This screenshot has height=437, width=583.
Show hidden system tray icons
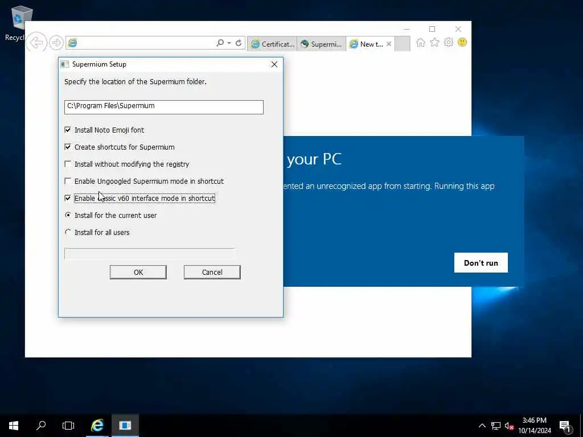(x=482, y=426)
